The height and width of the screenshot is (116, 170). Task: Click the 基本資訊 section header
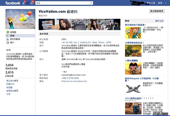[x=79, y=34]
